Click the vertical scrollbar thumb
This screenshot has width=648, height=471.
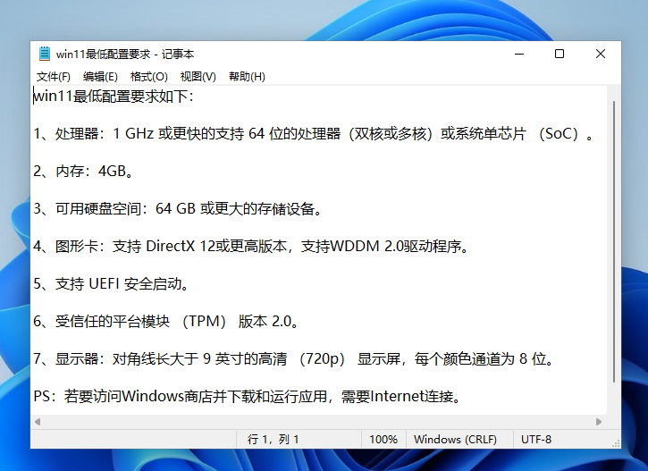(x=614, y=241)
